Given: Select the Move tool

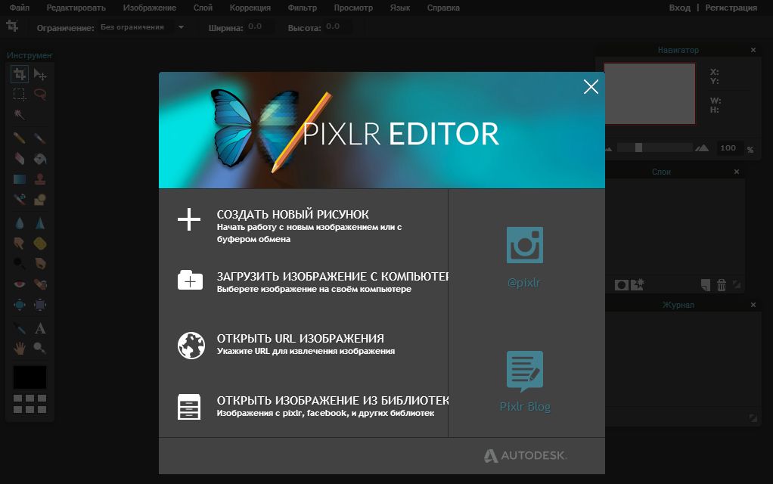Looking at the screenshot, I should coord(40,74).
